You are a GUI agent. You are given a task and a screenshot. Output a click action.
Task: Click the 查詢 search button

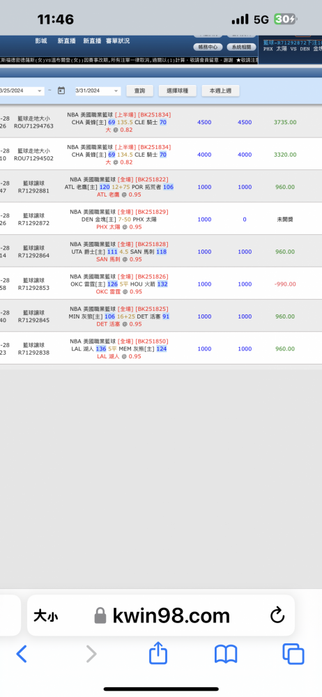tap(139, 91)
